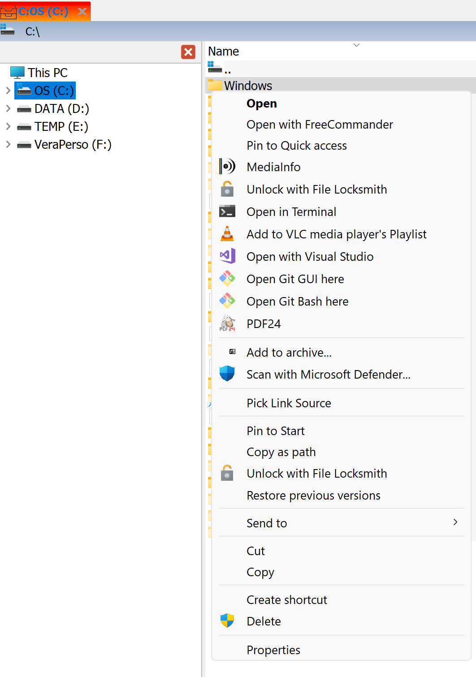The width and height of the screenshot is (476, 677).
Task: Select Create shortcut
Action: (341, 600)
